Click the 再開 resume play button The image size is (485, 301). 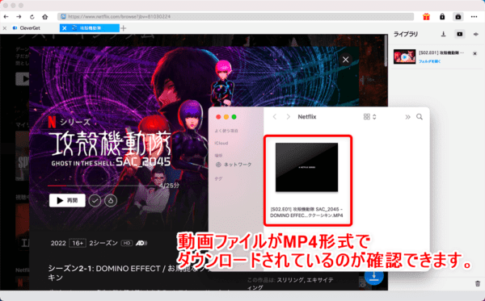point(67,201)
